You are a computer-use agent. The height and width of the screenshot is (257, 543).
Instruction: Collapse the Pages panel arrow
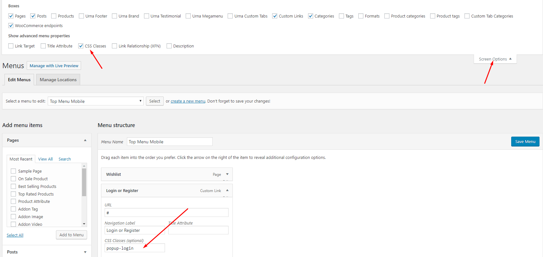point(85,140)
